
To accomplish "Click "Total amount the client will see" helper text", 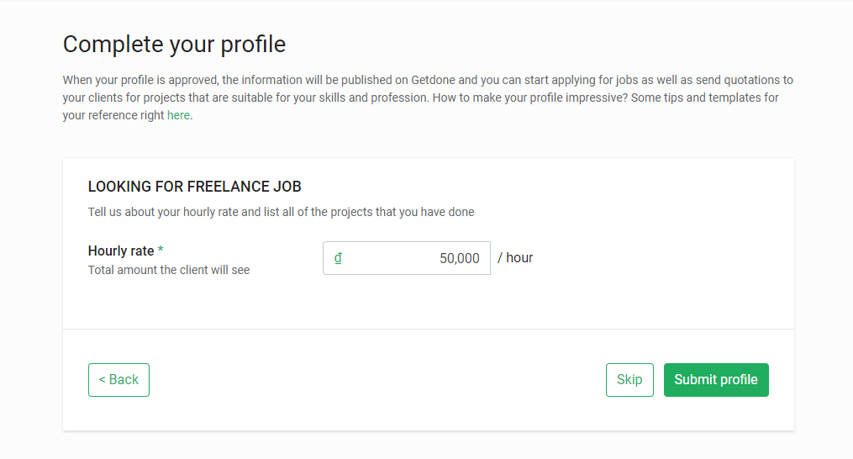I will tap(169, 271).
